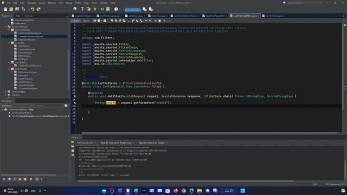
Task: Click the Comment editor toolbar icon
Action: [165, 21]
